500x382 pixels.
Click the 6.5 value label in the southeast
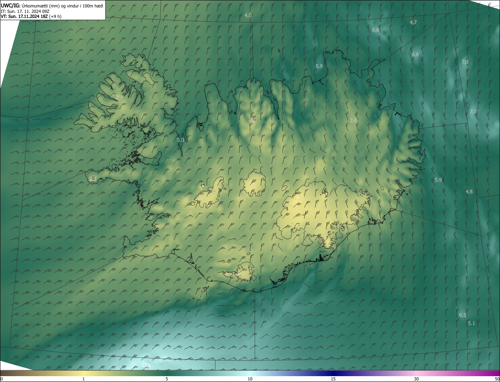[x=462, y=315]
